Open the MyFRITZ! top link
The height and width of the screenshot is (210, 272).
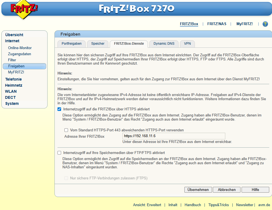(x=244, y=24)
